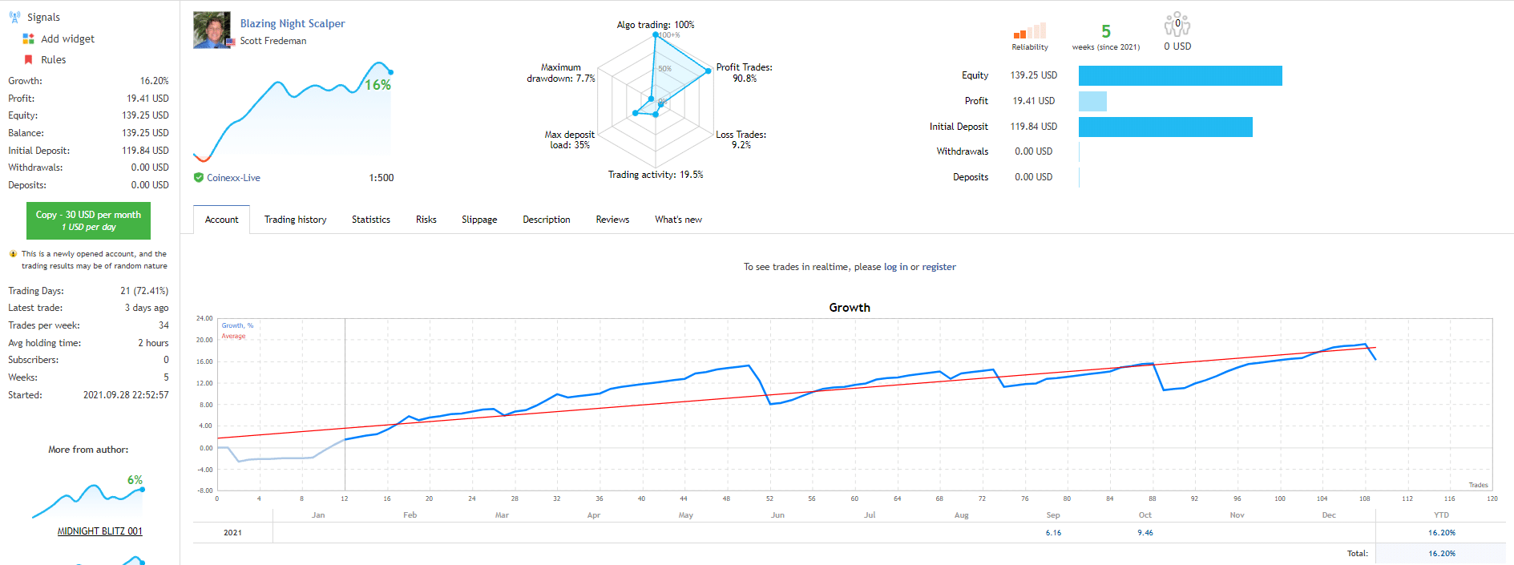The height and width of the screenshot is (565, 1514).
Task: Click the Signals antenna icon
Action: 14,17
